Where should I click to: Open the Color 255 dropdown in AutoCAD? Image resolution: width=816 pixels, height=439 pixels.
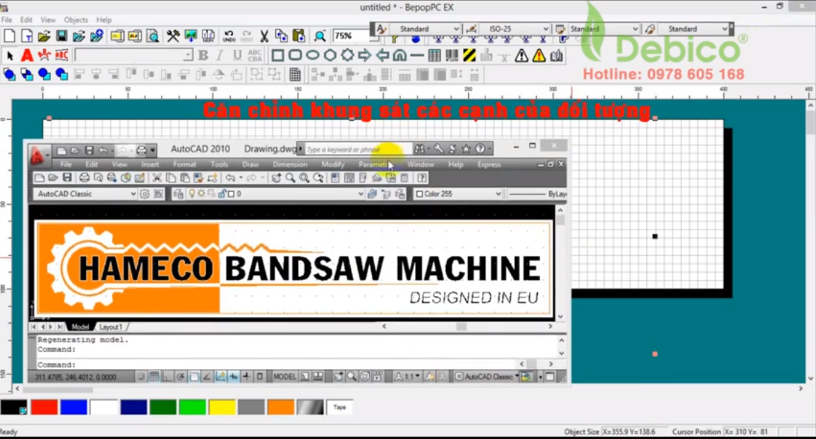coord(499,193)
